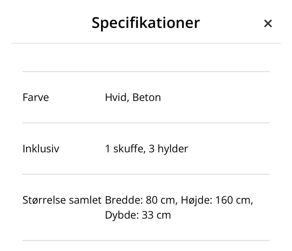This screenshot has height=251, width=292.
Task: Click the Specifikationer heading
Action: point(146,23)
